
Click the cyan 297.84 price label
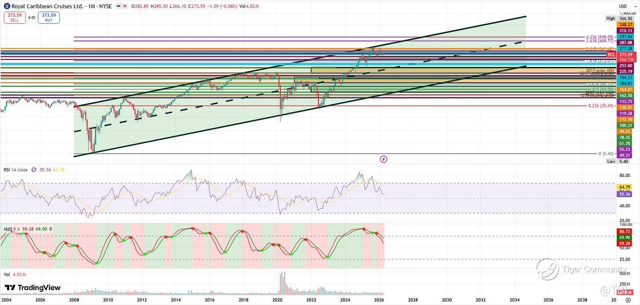coord(625,37)
